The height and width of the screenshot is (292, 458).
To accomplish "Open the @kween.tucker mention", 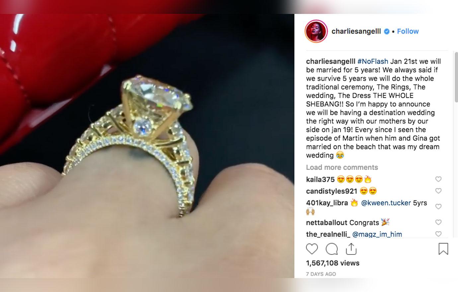I will point(386,203).
